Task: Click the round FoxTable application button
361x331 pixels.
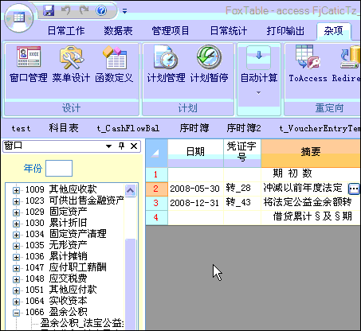Action: pos(19,18)
